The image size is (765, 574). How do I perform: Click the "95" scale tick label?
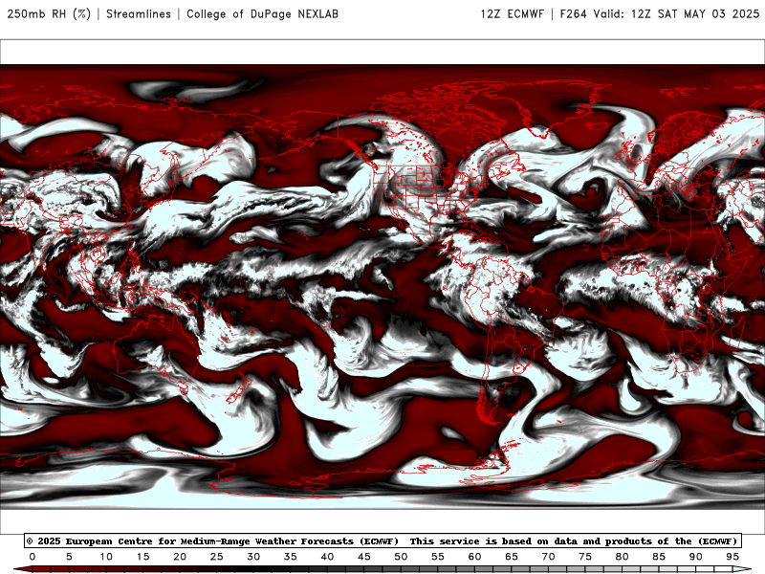coord(732,557)
